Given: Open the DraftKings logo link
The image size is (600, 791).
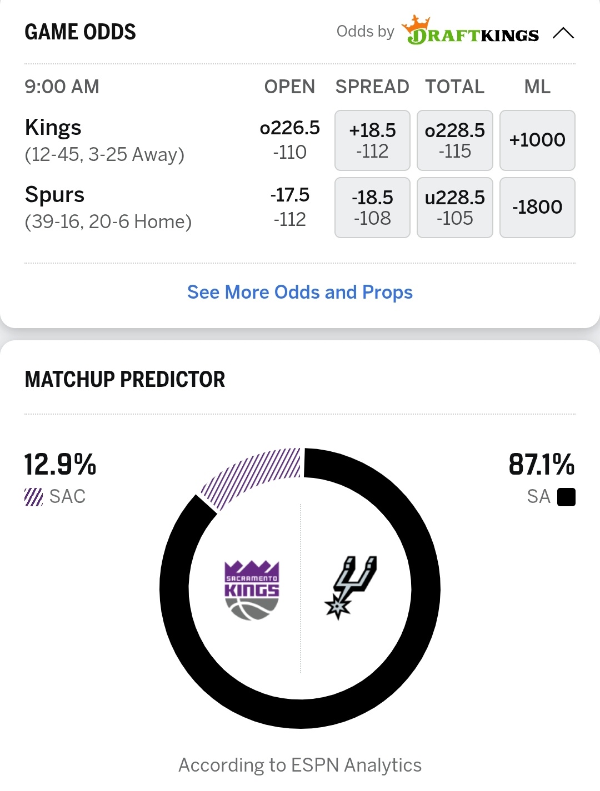Looking at the screenshot, I should (x=470, y=31).
